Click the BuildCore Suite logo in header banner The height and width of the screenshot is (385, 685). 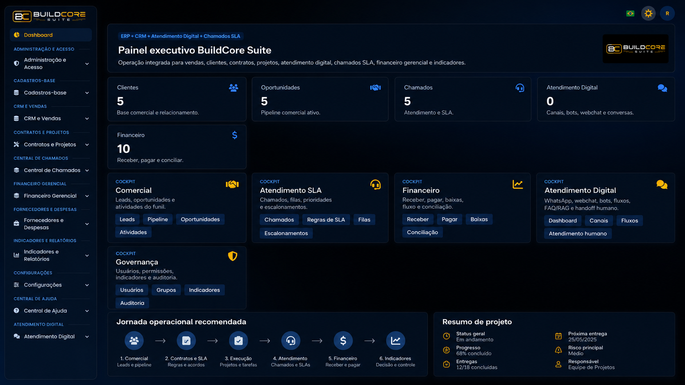pos(635,49)
